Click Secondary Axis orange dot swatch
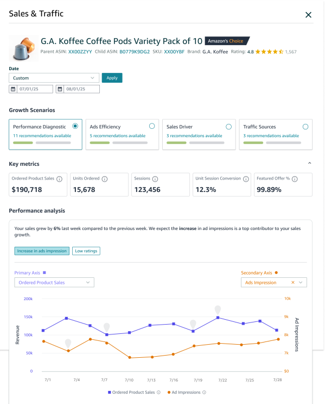This screenshot has height=404, width=325. click(x=276, y=272)
